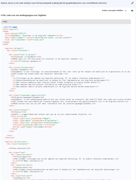Click the input placeholder 'E-mailadres' line
Screen dimensions: 136x180
point(35,121)
